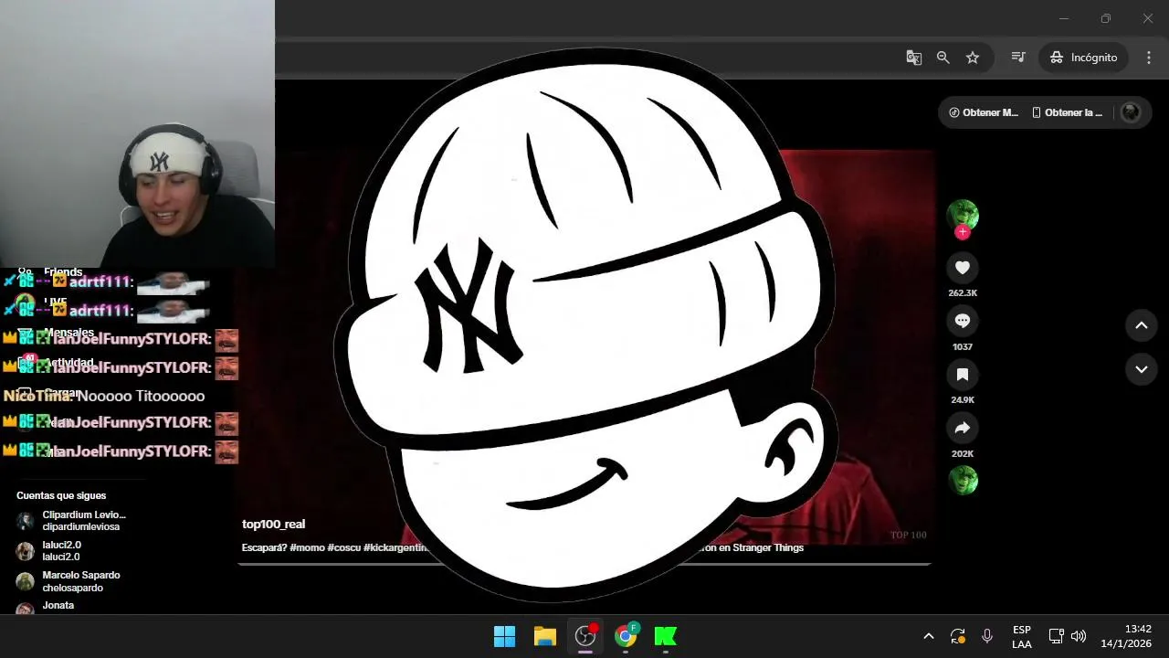Click the Cuentas que sigues heading
The width and height of the screenshot is (1169, 658).
[61, 495]
